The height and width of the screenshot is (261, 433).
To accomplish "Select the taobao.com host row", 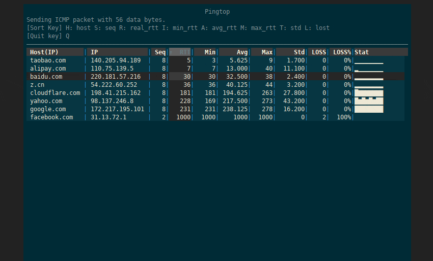I will point(48,60).
